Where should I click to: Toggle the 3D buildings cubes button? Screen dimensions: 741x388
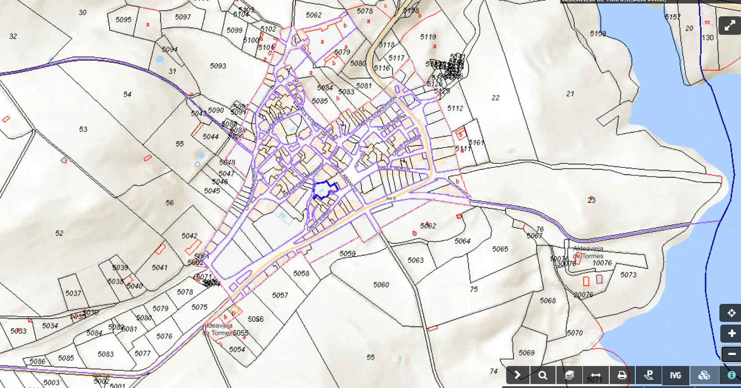click(x=704, y=375)
